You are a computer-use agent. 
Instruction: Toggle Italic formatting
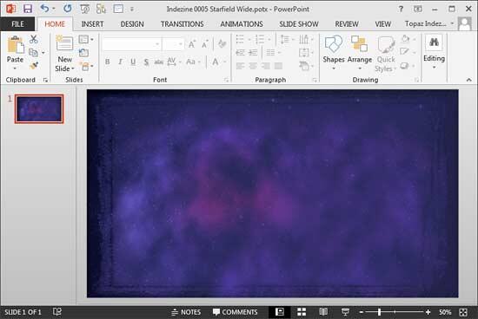(x=121, y=62)
